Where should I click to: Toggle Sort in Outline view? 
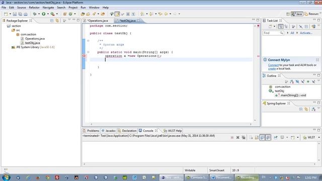click(292, 81)
